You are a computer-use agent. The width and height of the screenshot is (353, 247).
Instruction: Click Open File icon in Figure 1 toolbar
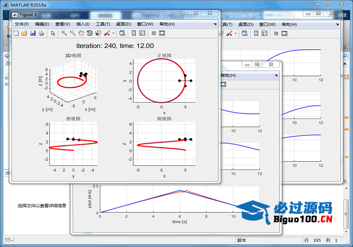(x=24, y=33)
